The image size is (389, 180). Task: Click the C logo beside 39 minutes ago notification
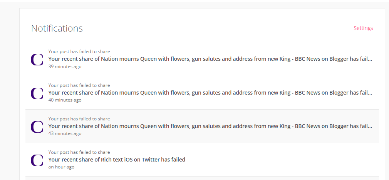click(x=37, y=60)
